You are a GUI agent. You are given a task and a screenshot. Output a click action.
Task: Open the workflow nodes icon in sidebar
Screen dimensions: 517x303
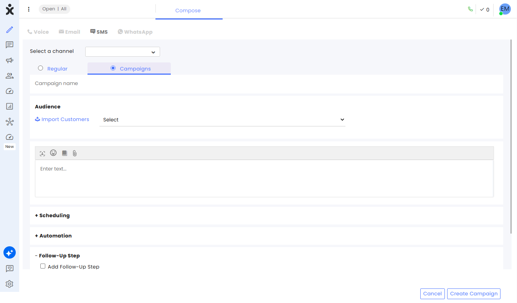10,122
